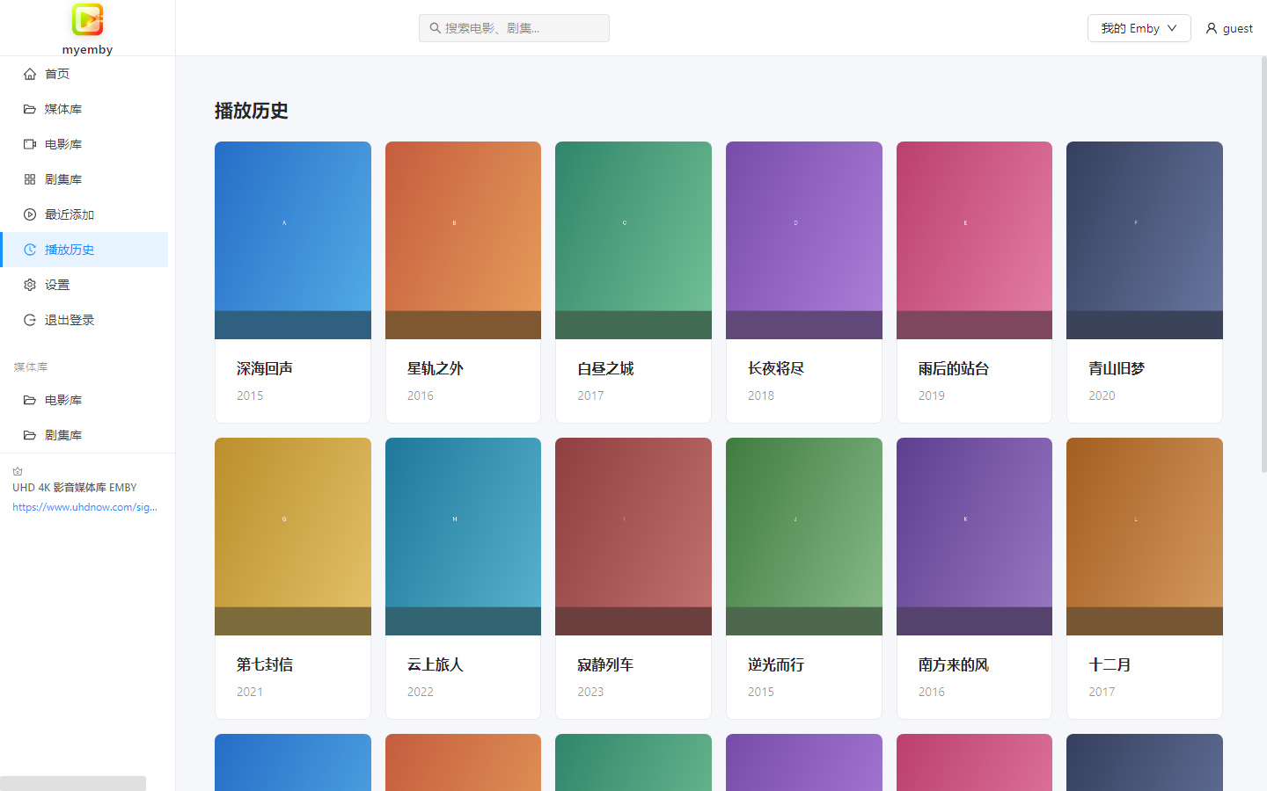Click the guest account name
This screenshot has height=791, width=1267.
[1238, 28]
